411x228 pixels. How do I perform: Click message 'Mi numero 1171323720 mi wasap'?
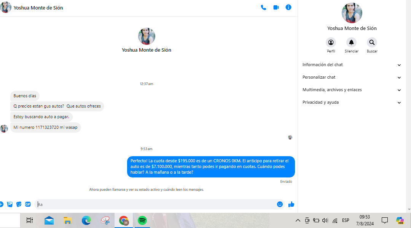[46, 127]
